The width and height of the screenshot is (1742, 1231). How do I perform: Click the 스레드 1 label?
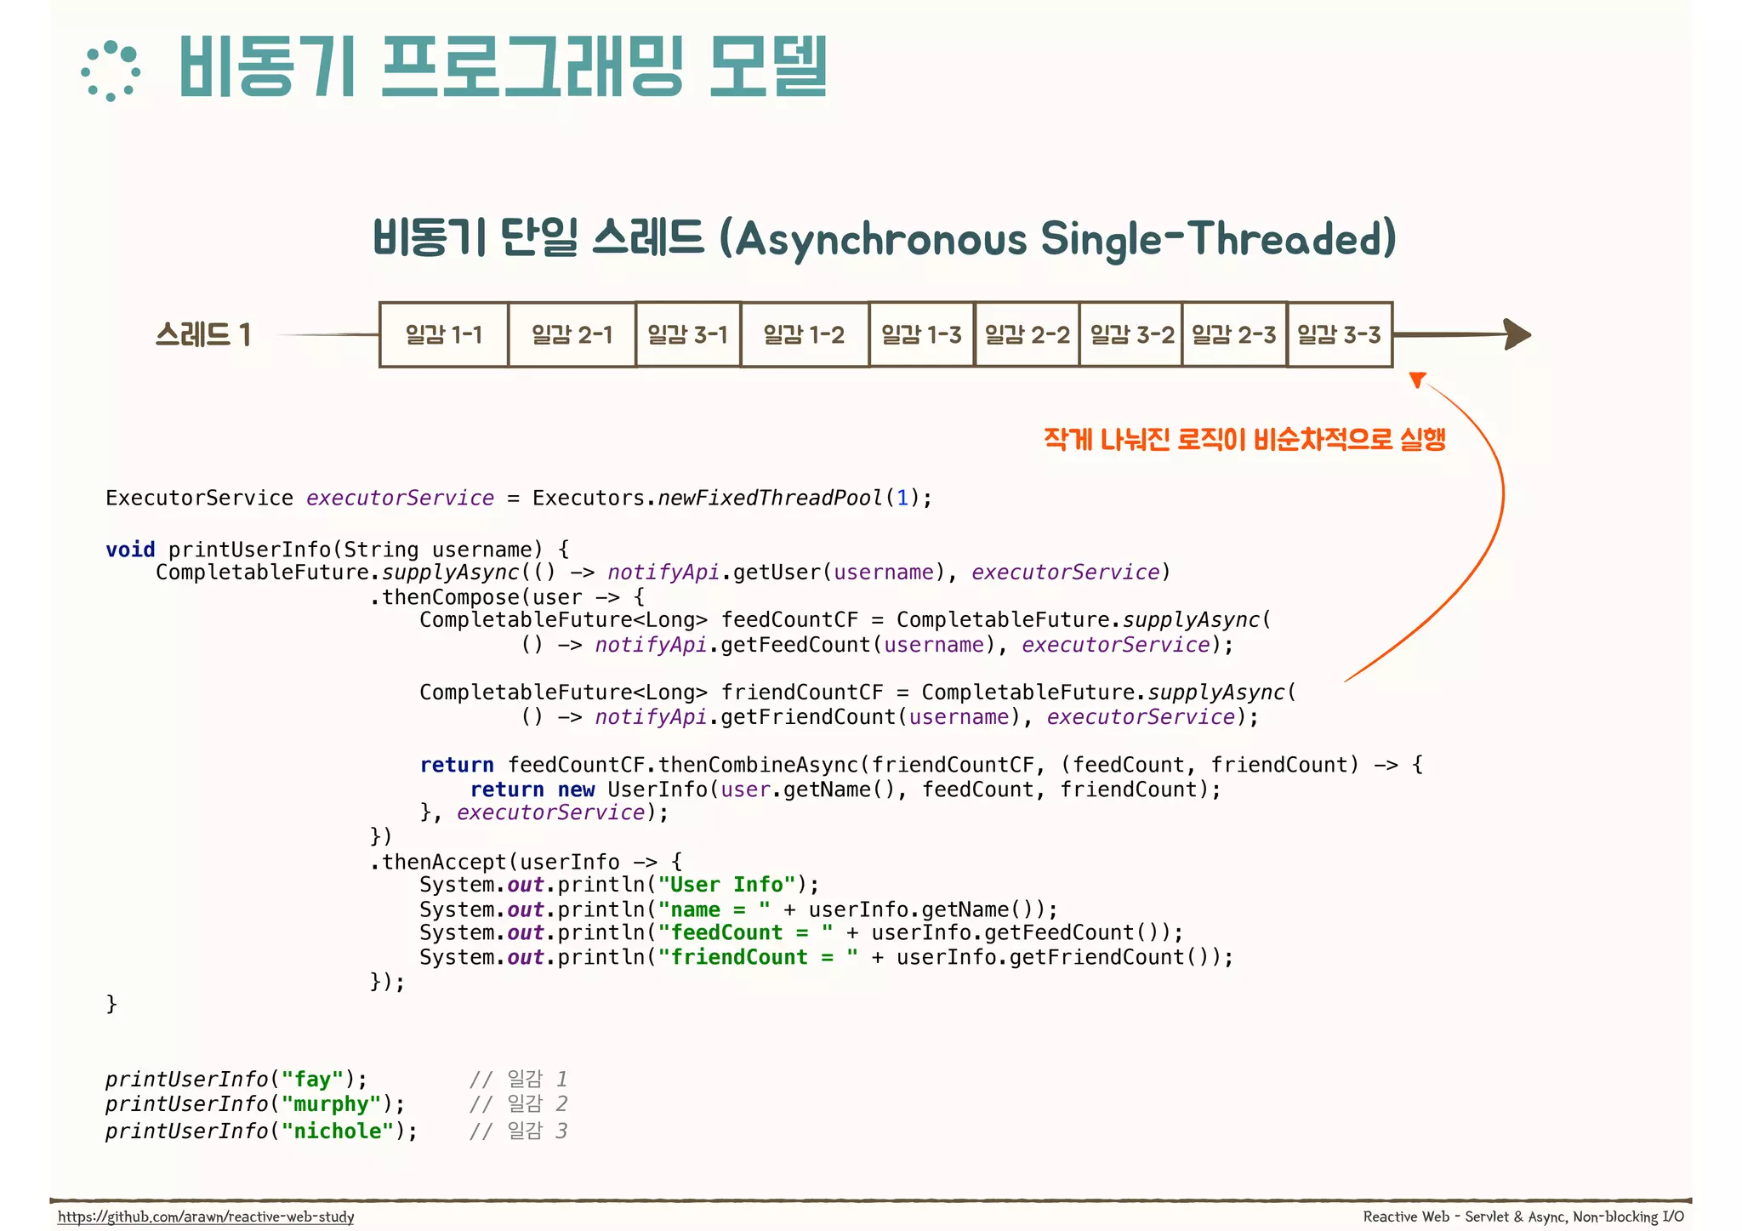203,334
